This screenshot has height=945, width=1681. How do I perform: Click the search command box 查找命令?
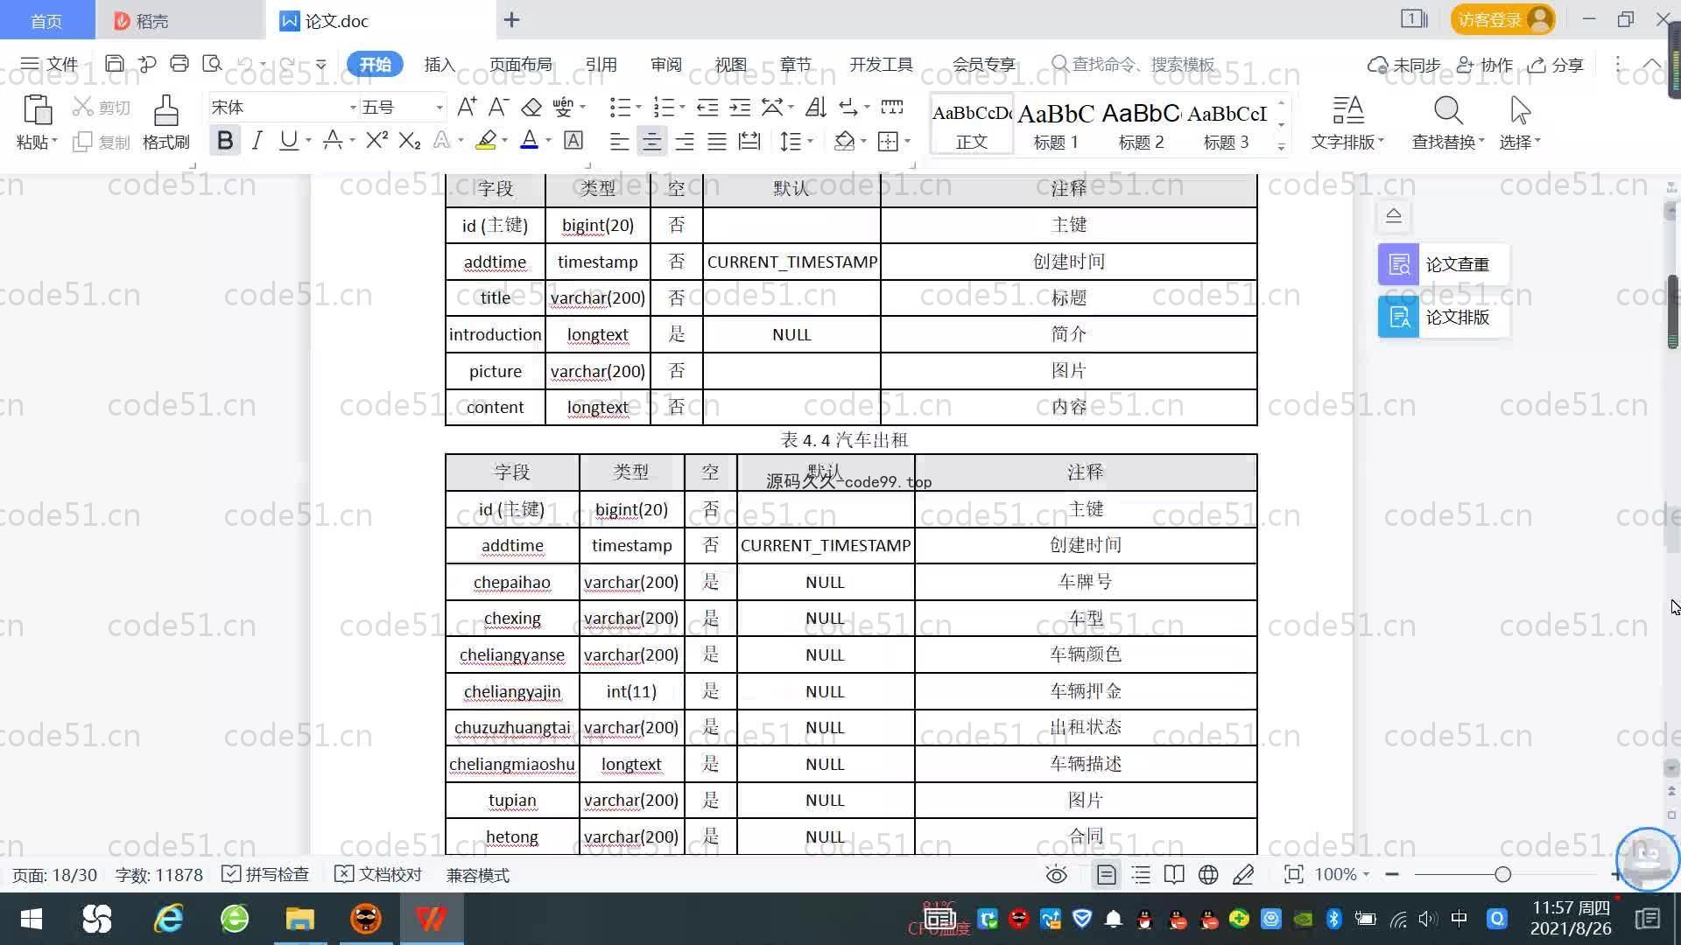click(x=1133, y=64)
